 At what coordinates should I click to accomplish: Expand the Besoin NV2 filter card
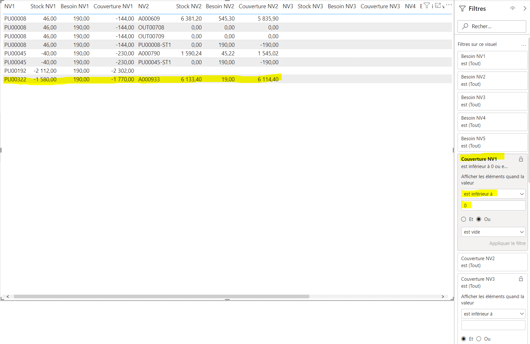click(x=492, y=80)
